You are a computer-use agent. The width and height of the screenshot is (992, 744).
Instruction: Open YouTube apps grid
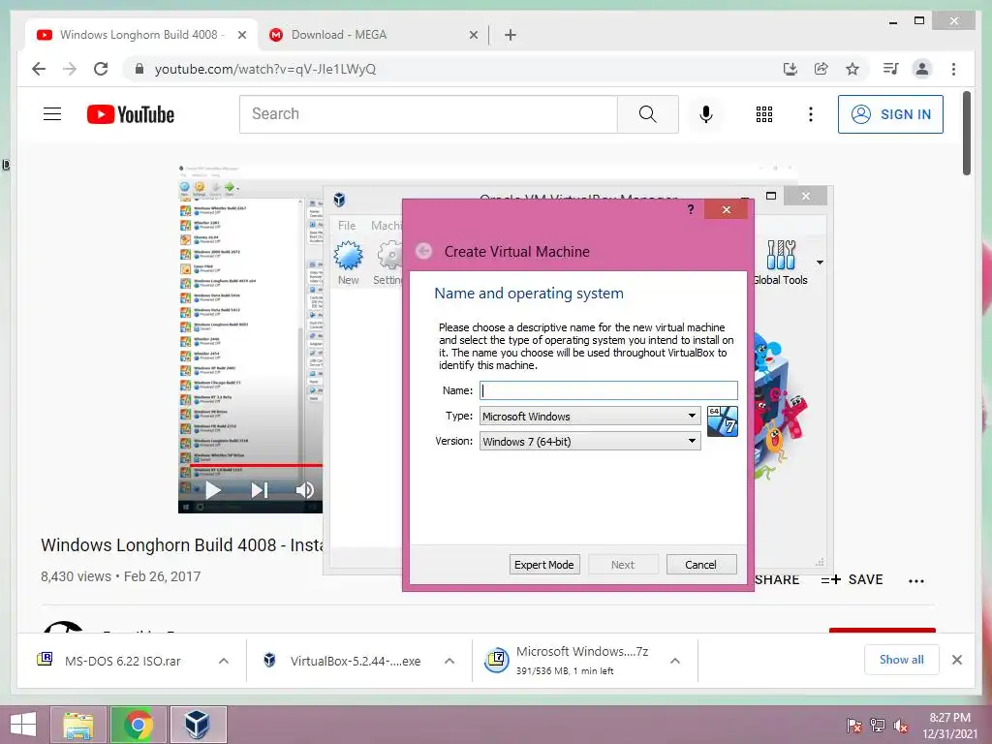tap(764, 114)
